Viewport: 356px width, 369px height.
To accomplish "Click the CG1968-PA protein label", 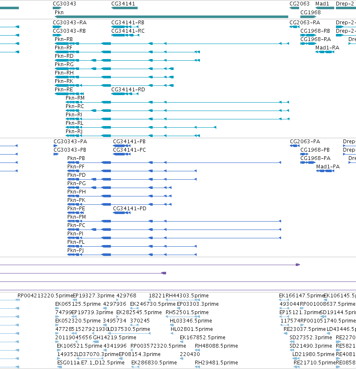I will [315, 158].
